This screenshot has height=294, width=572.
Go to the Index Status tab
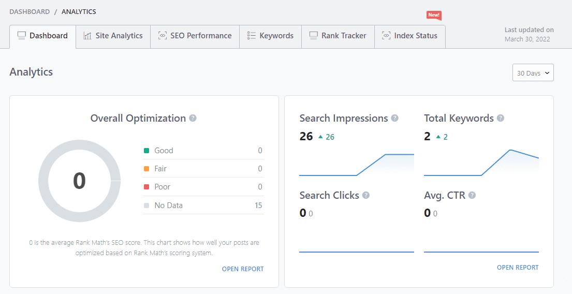(x=409, y=36)
